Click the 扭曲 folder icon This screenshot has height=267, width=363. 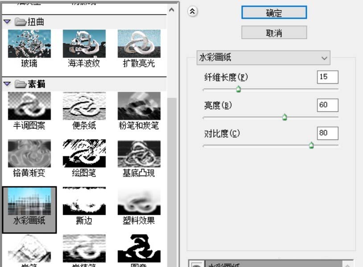click(21, 22)
